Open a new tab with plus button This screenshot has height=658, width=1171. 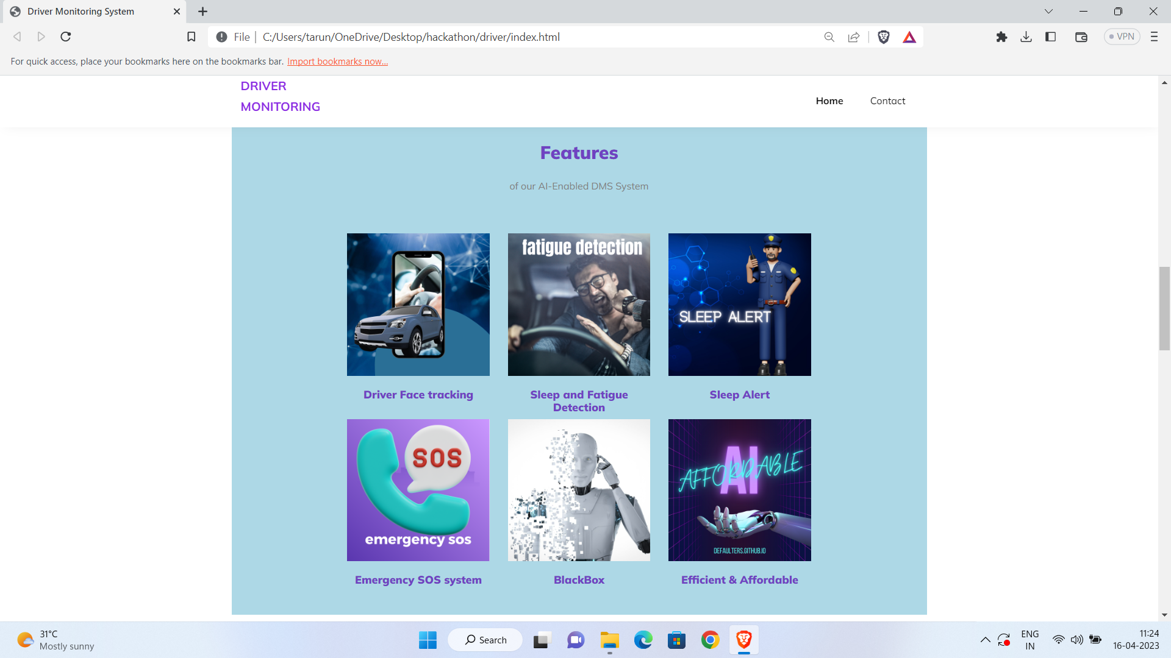tap(203, 12)
